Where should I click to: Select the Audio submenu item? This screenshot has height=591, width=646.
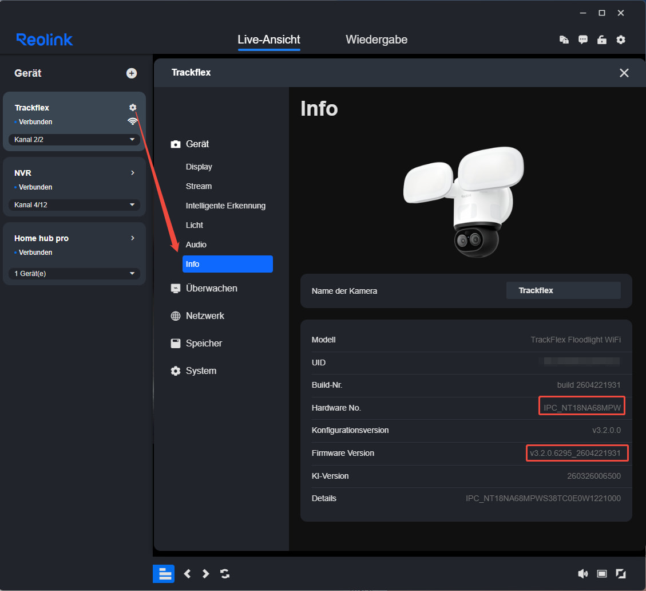196,245
